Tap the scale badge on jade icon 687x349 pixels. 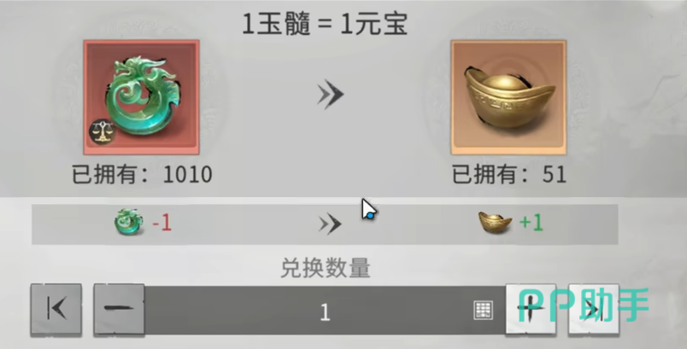point(102,131)
